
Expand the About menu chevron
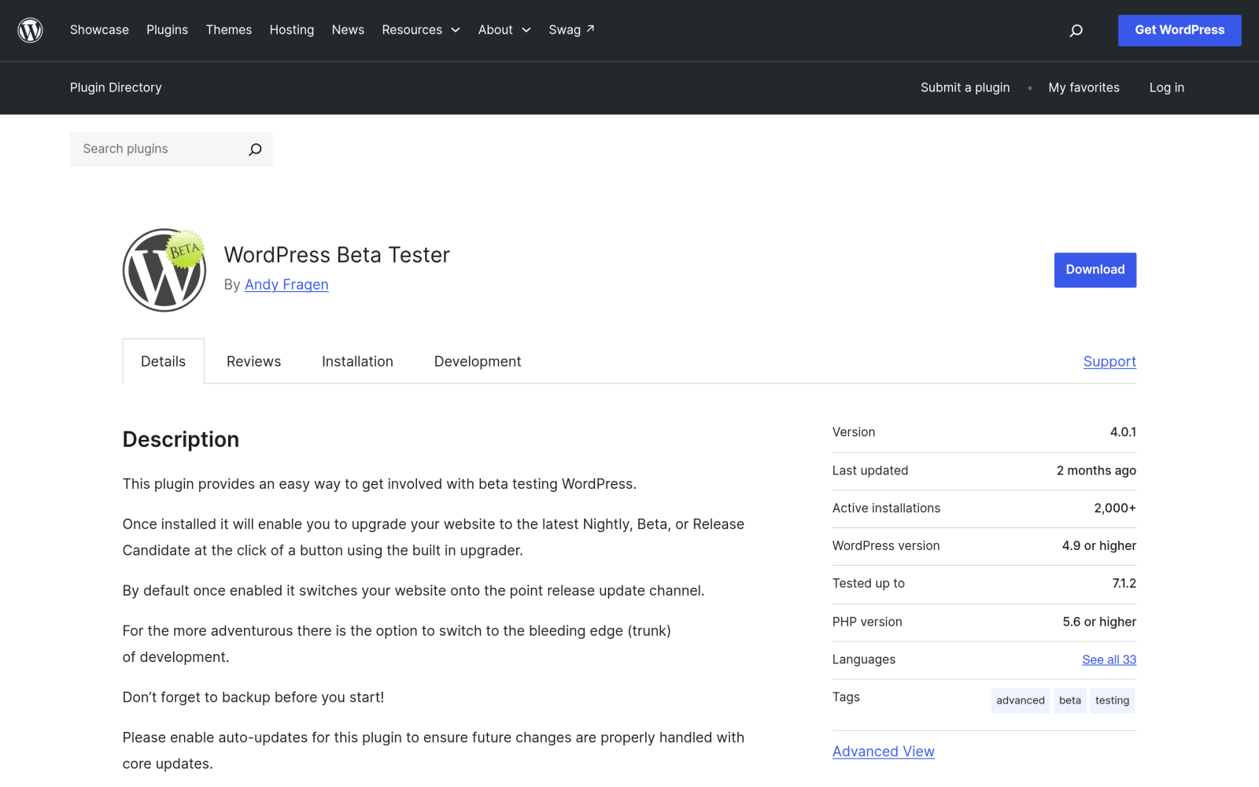(526, 30)
